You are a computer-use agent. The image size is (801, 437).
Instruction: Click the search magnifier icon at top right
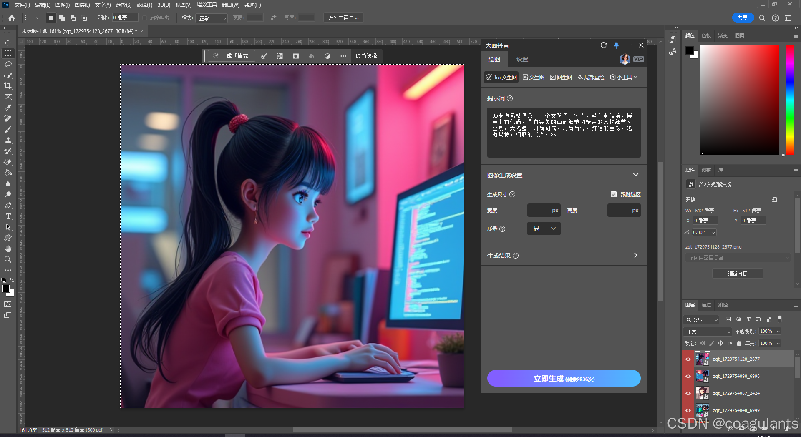[x=762, y=18]
